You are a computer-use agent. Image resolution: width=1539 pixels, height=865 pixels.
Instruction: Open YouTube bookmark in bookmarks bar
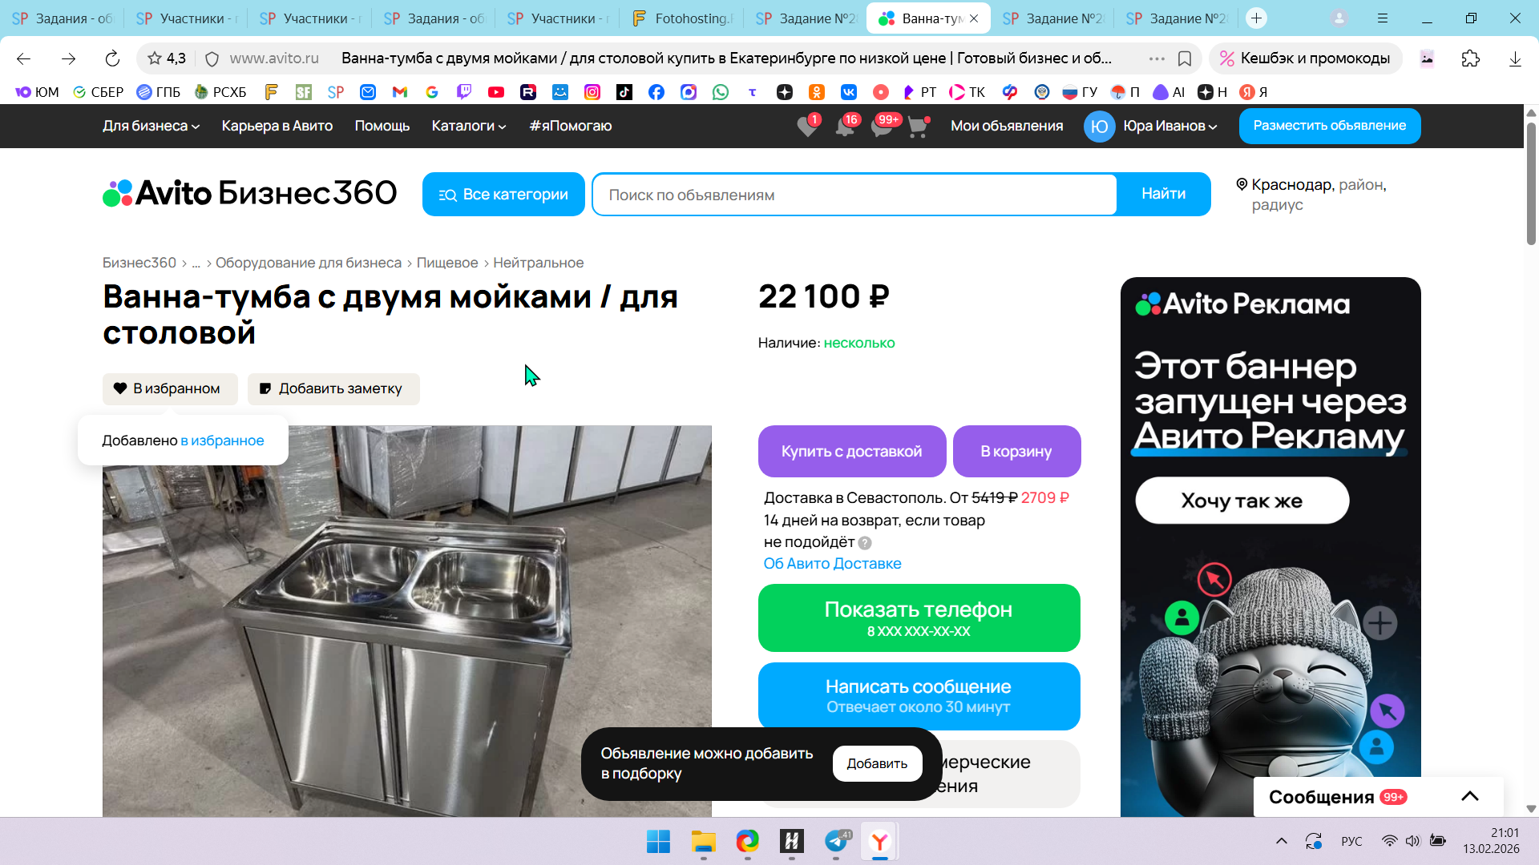(x=496, y=92)
